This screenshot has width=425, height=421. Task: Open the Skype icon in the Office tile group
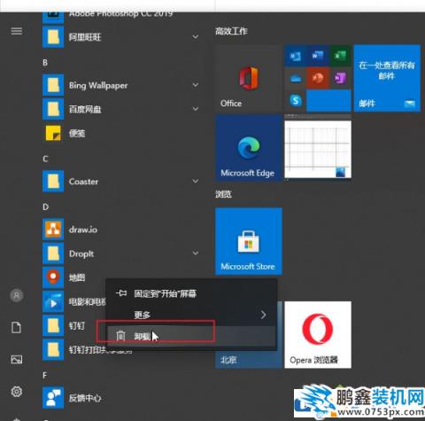click(296, 101)
